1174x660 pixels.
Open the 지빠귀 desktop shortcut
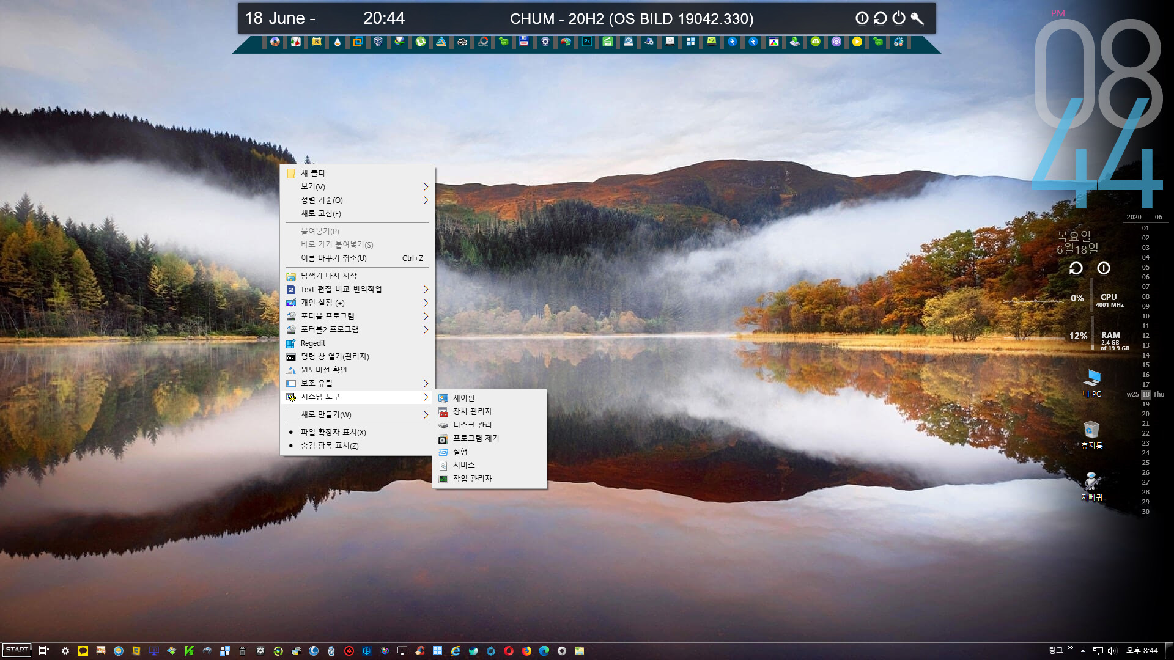point(1092,486)
